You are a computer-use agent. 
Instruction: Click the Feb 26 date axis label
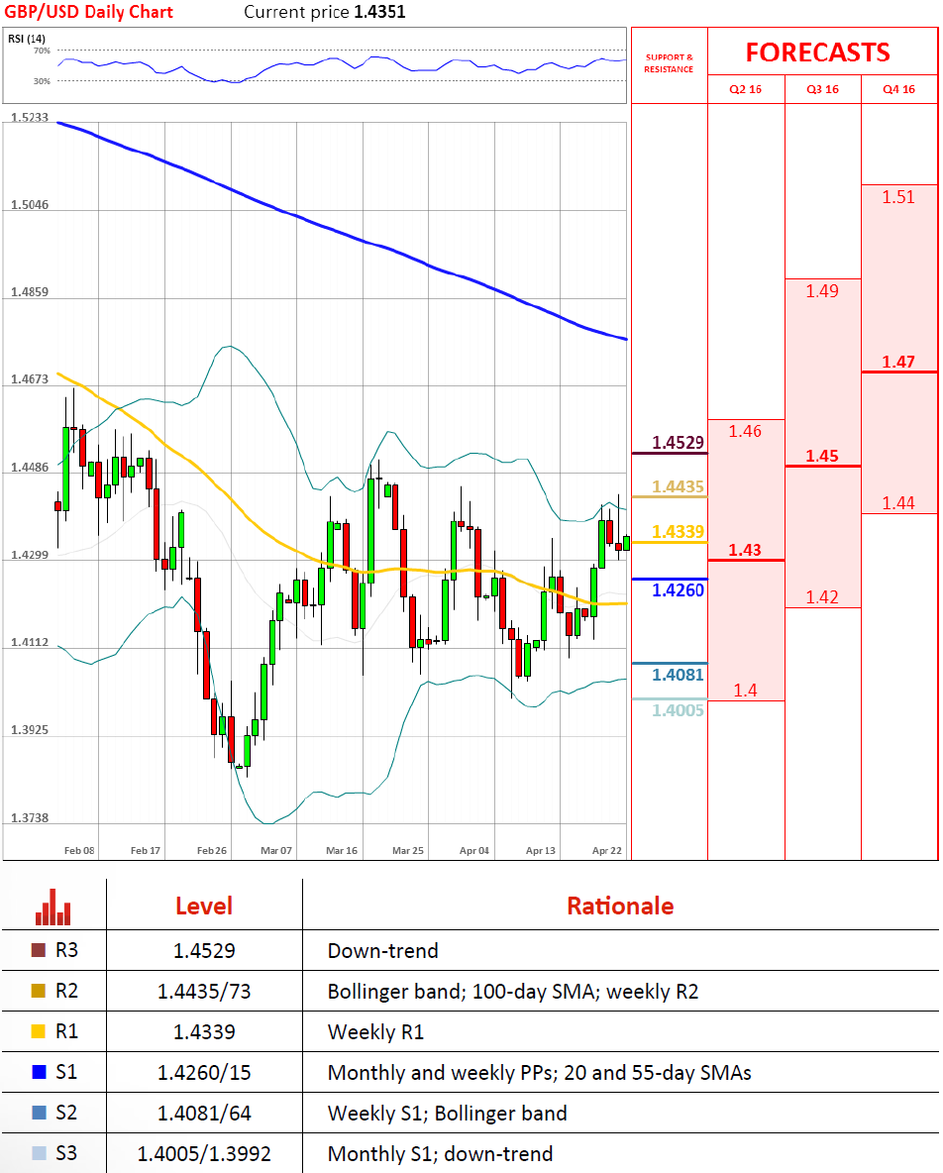pyautogui.click(x=212, y=851)
